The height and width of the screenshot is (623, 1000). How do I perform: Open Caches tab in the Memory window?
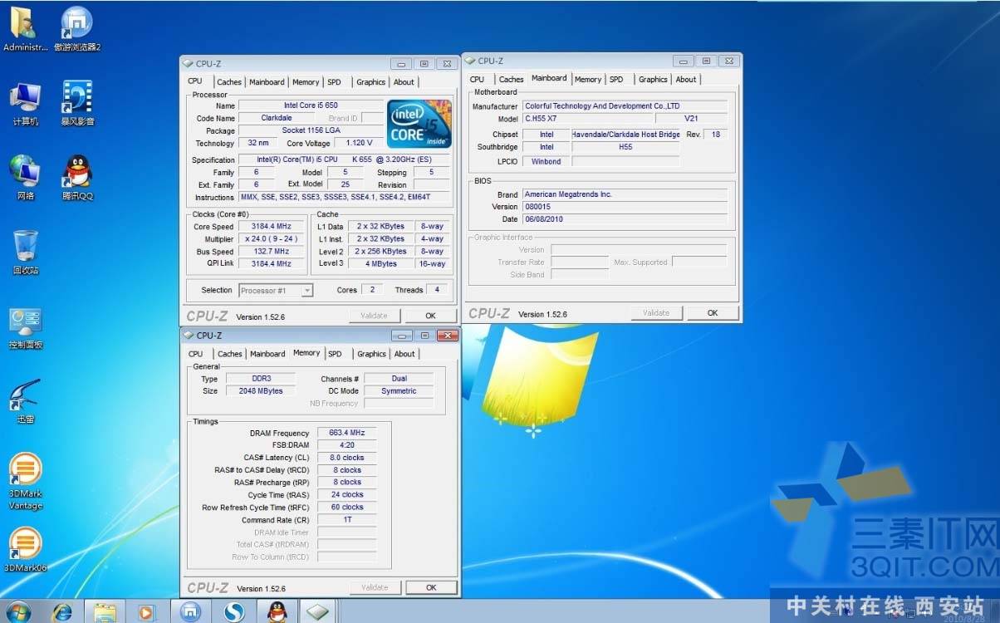230,354
